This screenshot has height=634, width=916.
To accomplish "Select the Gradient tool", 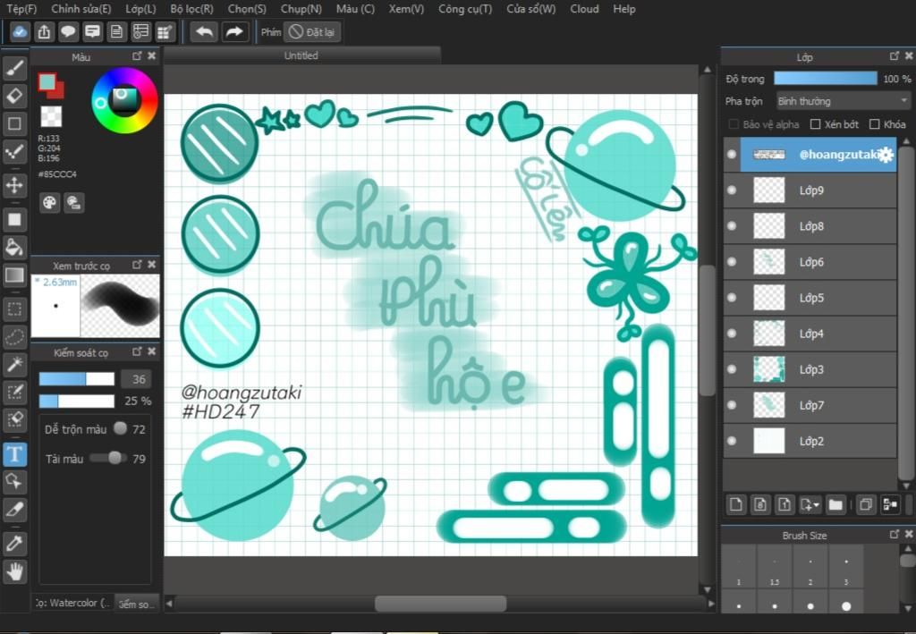I will (14, 275).
